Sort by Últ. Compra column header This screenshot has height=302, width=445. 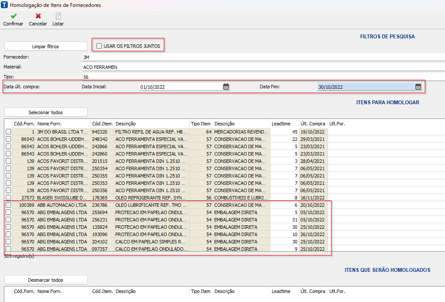click(313, 124)
